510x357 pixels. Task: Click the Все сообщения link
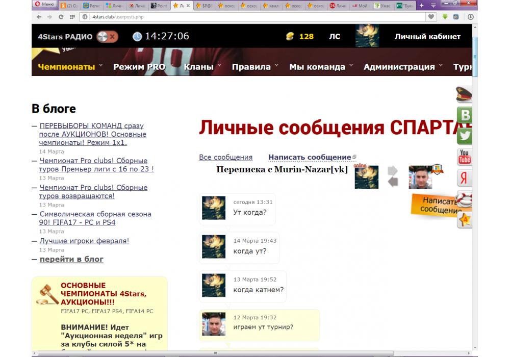coord(225,157)
